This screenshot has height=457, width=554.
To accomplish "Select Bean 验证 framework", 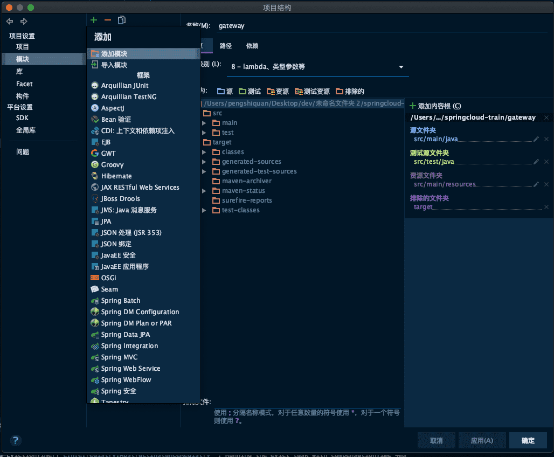I will 143,120.
